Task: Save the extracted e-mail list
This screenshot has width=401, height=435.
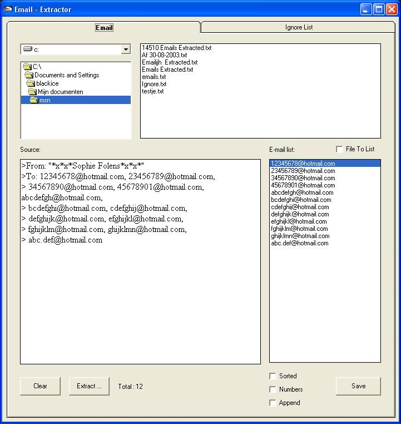Action: 358,386
